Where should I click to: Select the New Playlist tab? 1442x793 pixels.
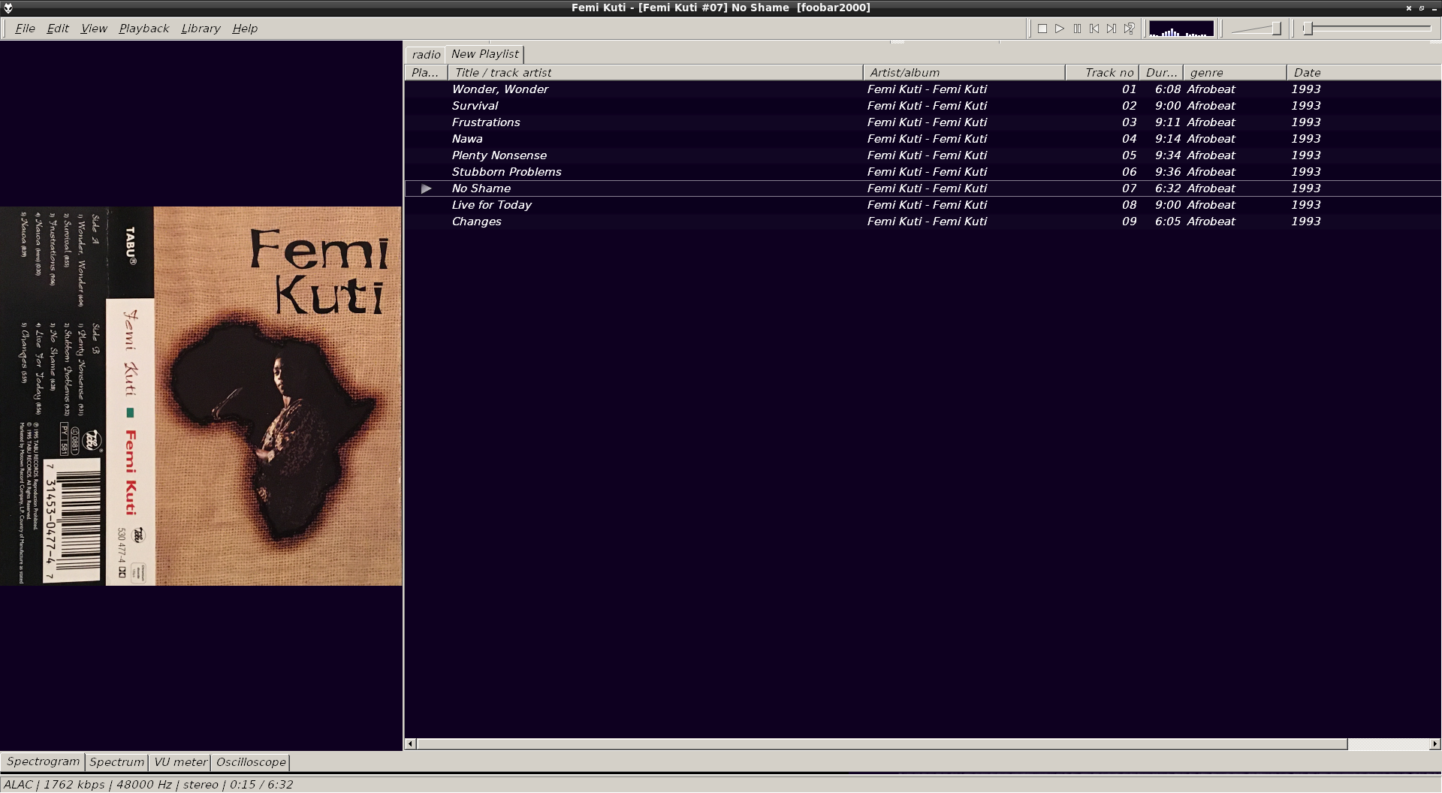coord(484,54)
